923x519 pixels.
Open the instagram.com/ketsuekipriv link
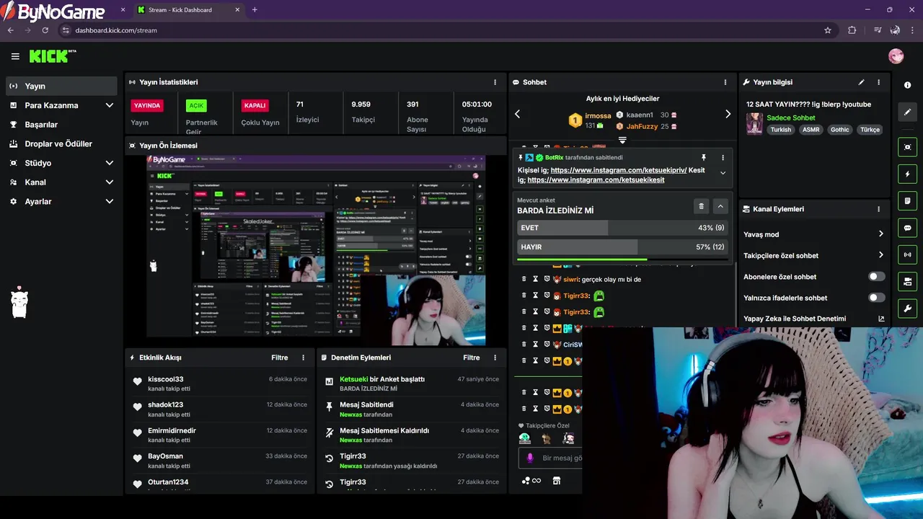click(x=618, y=170)
